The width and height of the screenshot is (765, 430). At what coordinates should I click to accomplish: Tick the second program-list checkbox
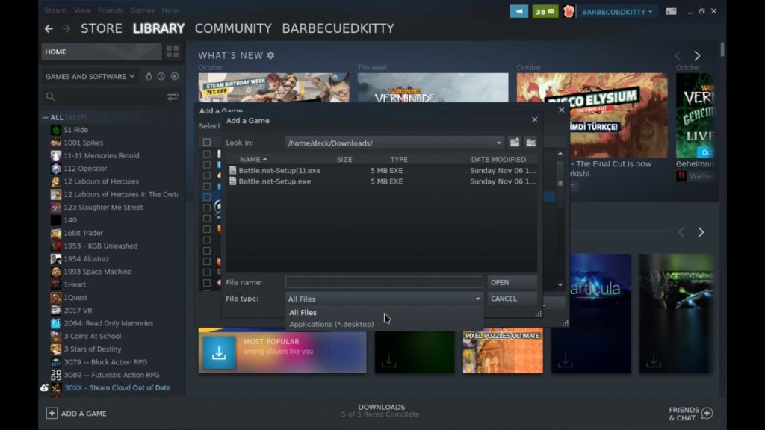tap(207, 165)
